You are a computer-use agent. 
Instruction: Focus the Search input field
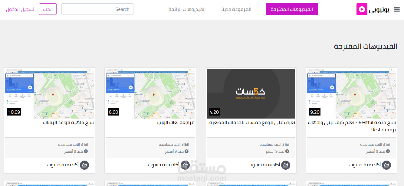97,9
